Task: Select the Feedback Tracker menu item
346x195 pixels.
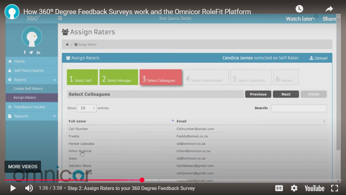Action: (29, 107)
